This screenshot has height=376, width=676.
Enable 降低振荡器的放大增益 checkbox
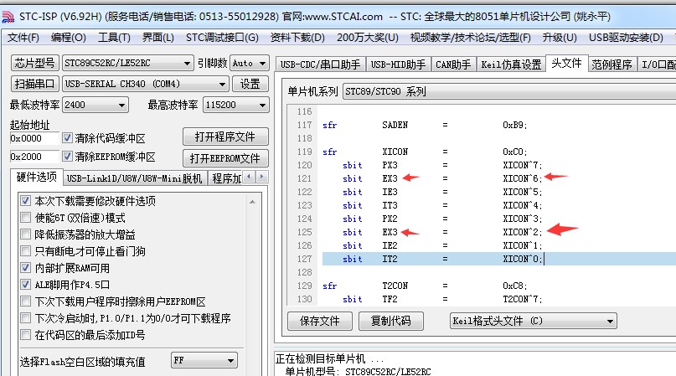click(25, 234)
